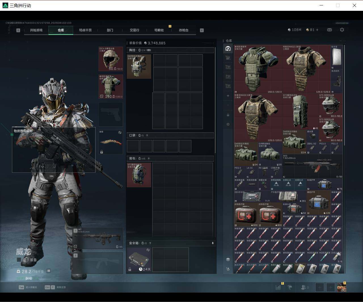Select the melee knife slot
This screenshot has width=363, height=302.
click(111, 142)
